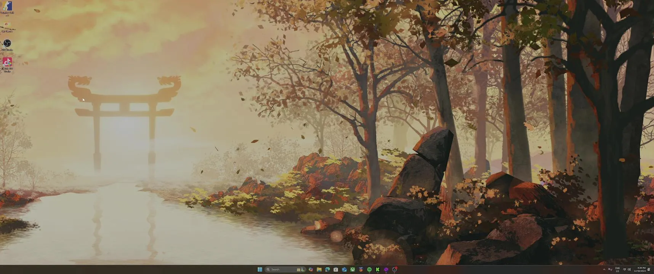Open Spotify from the taskbar
The width and height of the screenshot is (654, 274).
pos(369,269)
